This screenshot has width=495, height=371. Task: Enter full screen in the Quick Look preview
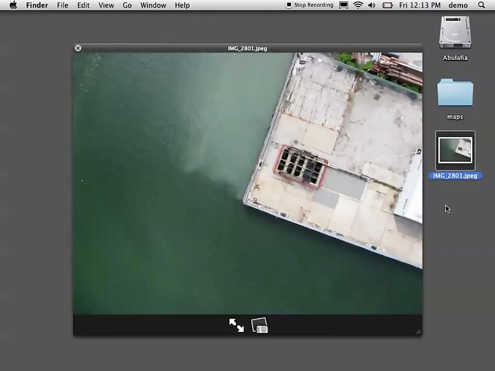pyautogui.click(x=237, y=325)
